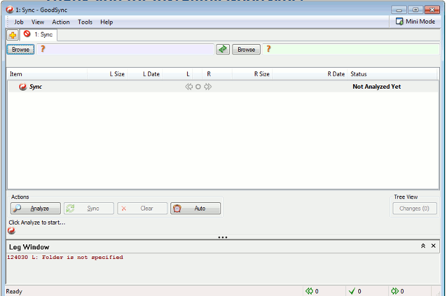
Task: Click the Changes (0) tree view button
Action: 414,208
